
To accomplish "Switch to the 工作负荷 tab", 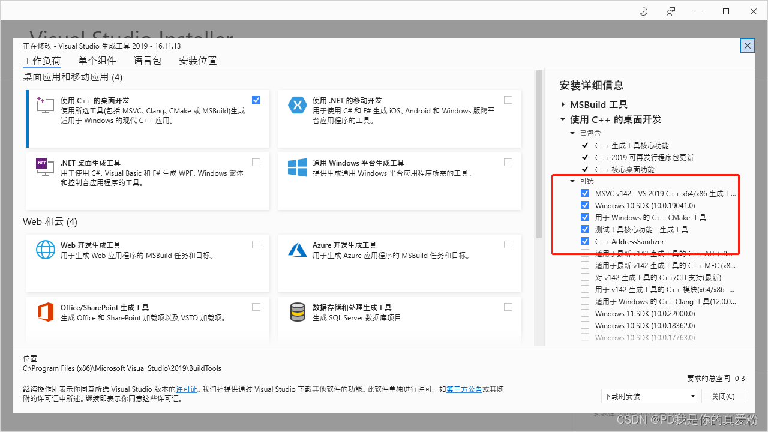I will (42, 61).
